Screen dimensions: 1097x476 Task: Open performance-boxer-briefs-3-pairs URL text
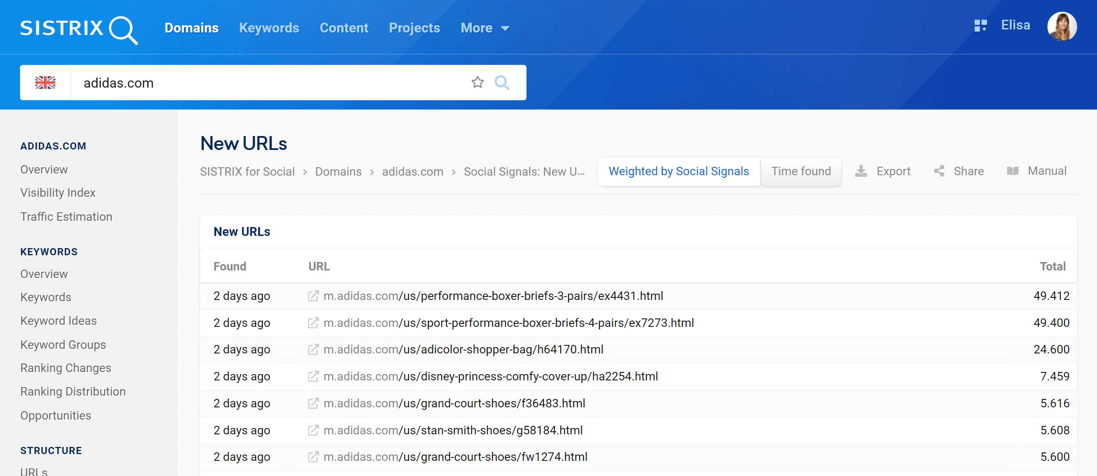[x=493, y=296]
